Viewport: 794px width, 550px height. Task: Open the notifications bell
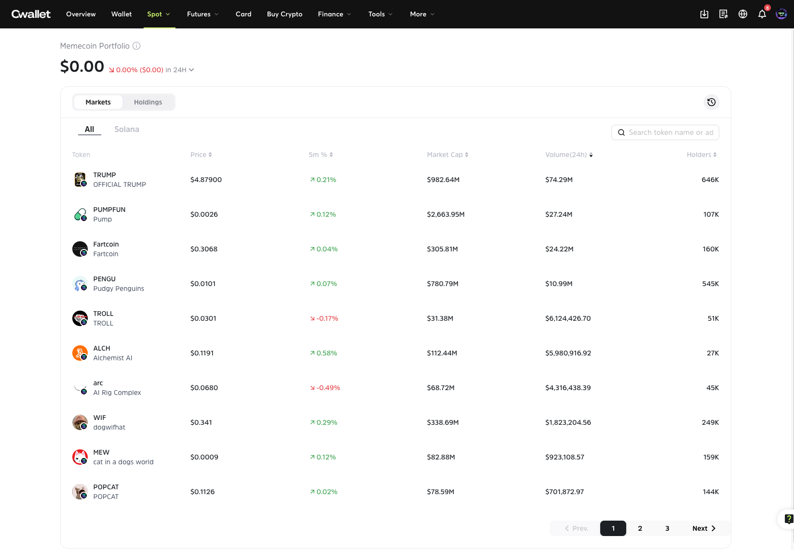pyautogui.click(x=762, y=14)
